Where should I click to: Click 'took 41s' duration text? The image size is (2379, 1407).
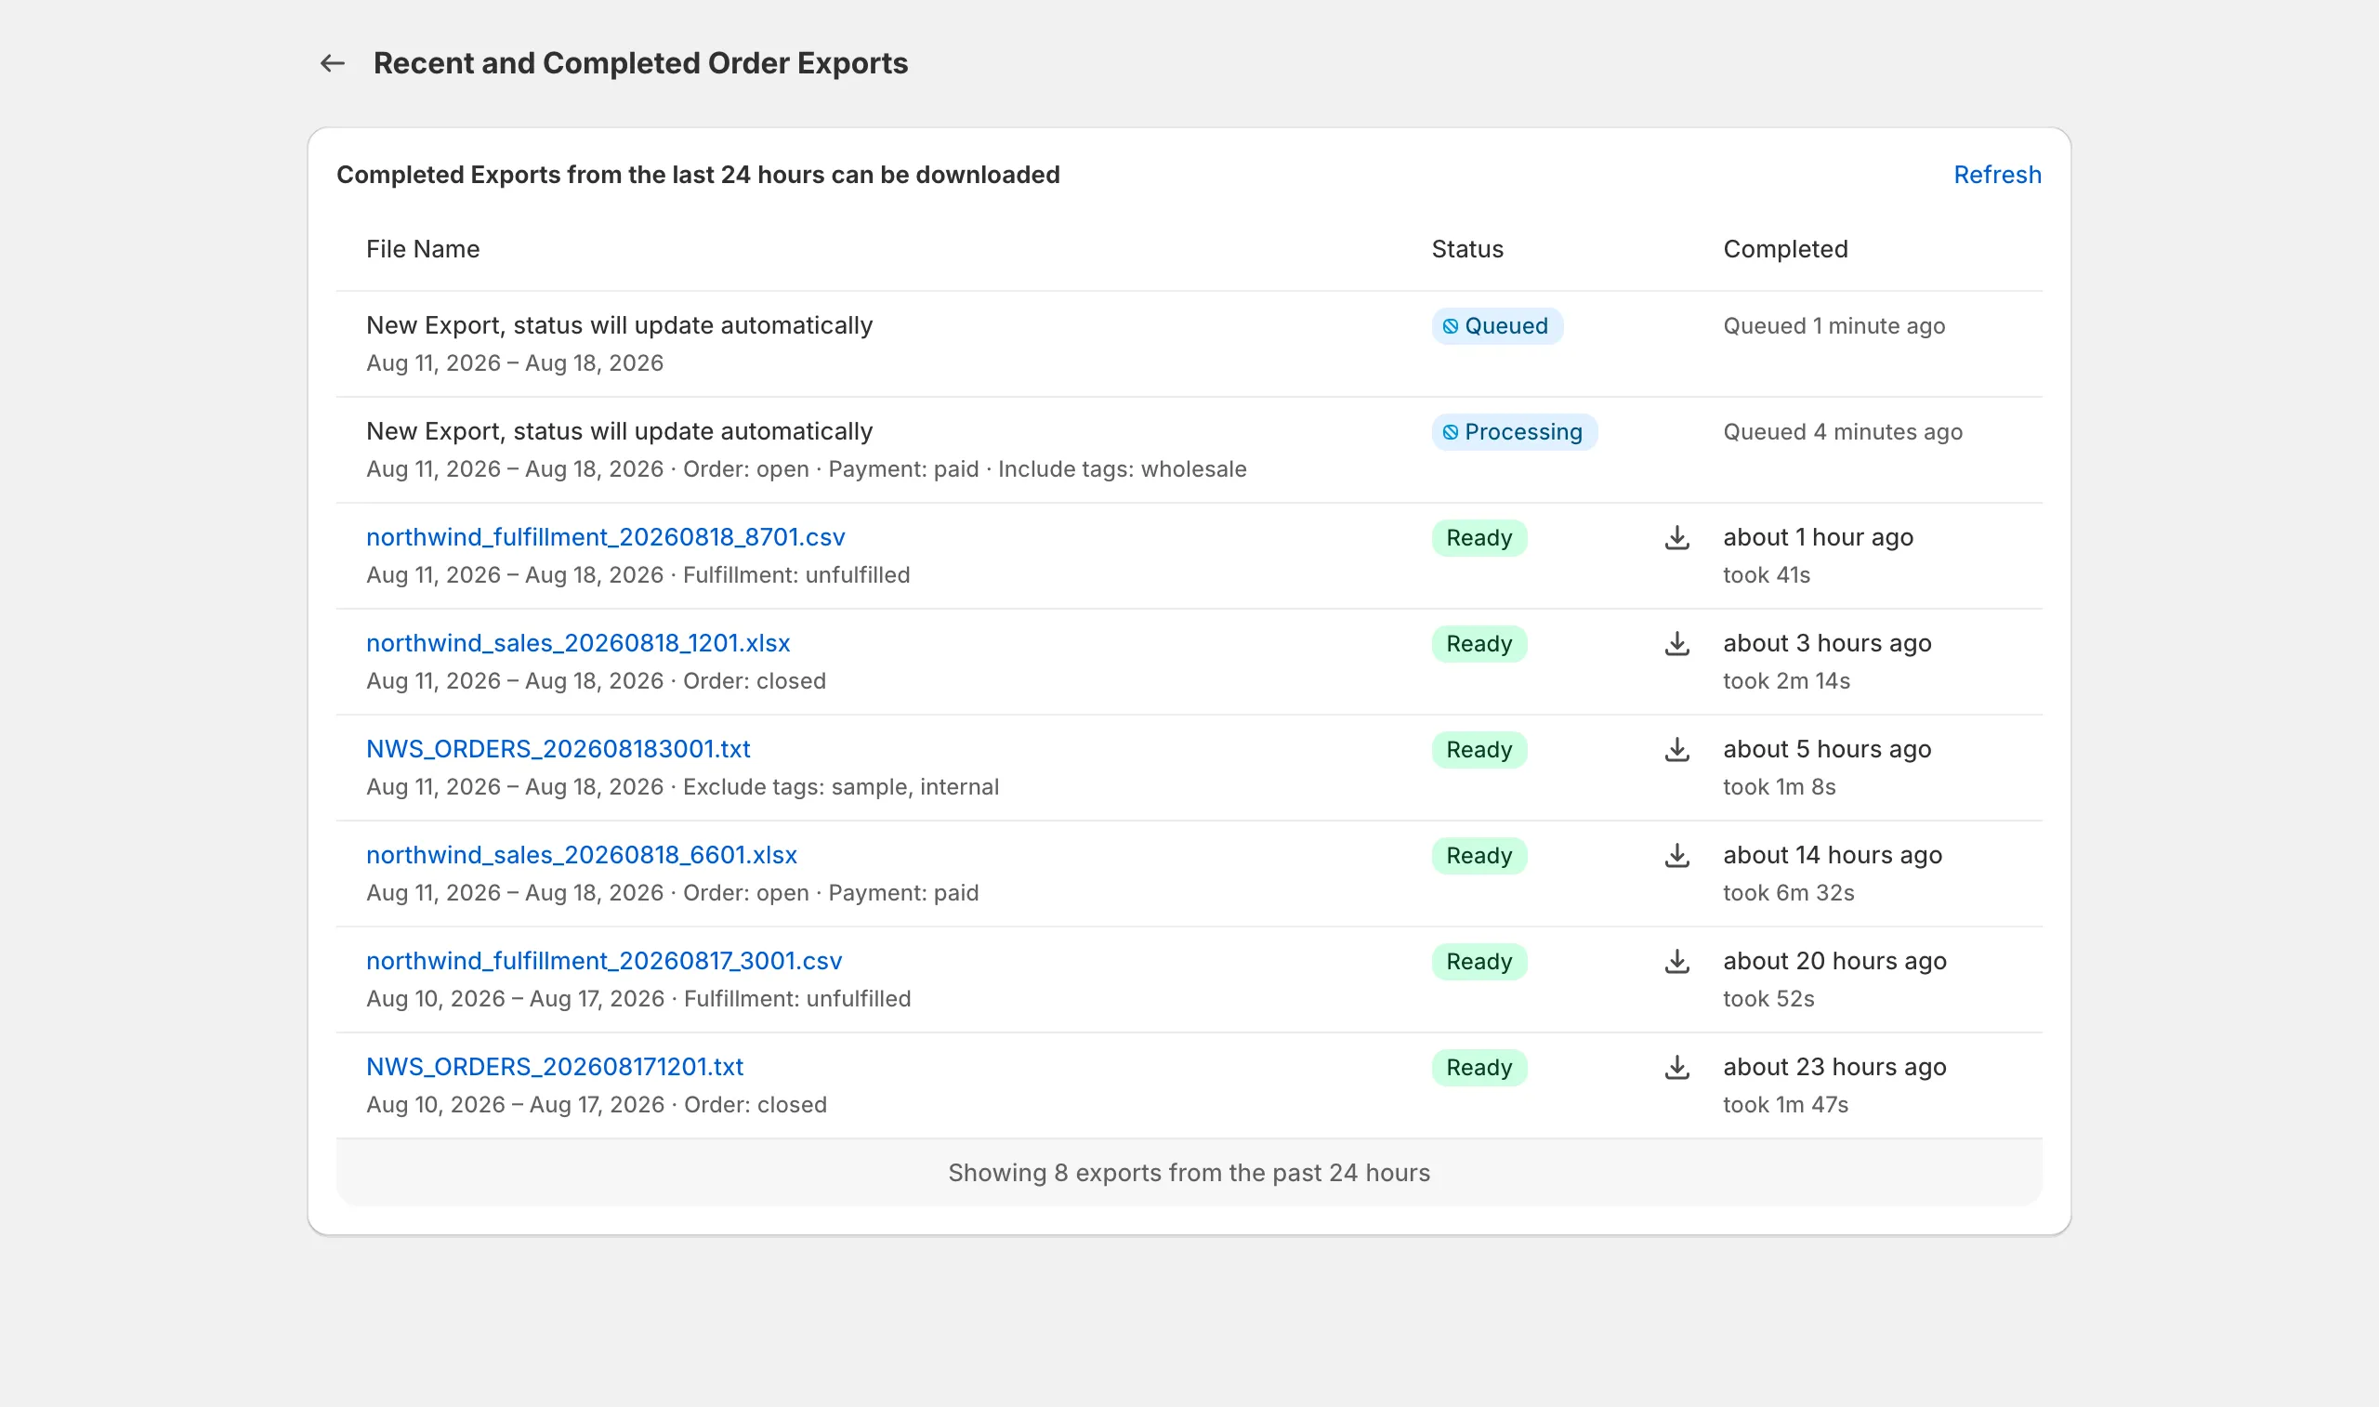click(1767, 574)
